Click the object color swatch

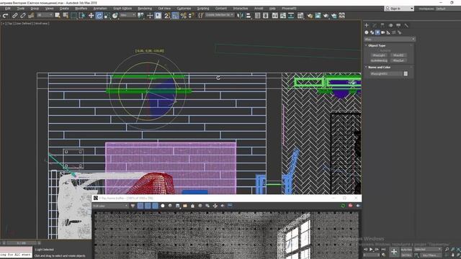pos(406,73)
